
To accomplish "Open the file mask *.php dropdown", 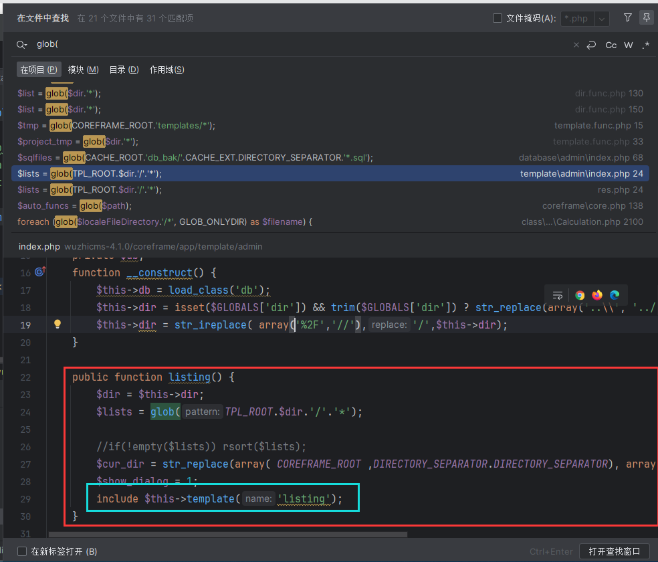I will pos(602,19).
